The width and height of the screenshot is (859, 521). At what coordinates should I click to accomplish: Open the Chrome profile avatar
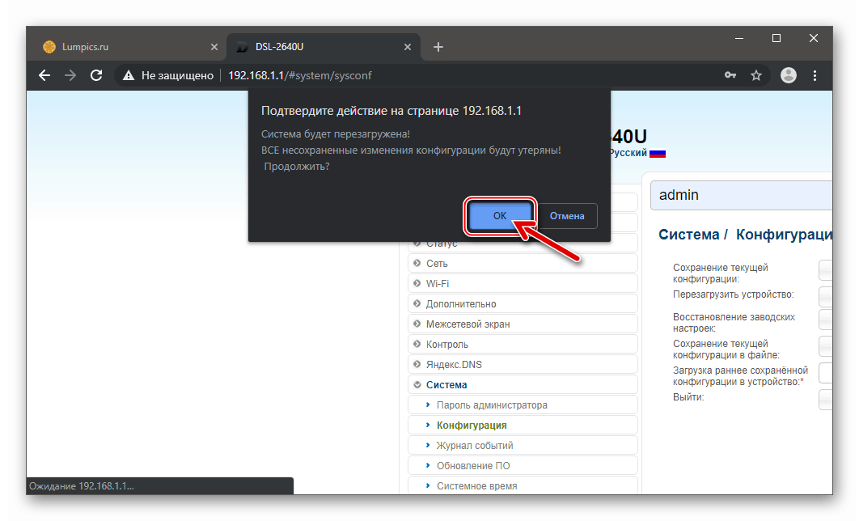click(x=789, y=75)
